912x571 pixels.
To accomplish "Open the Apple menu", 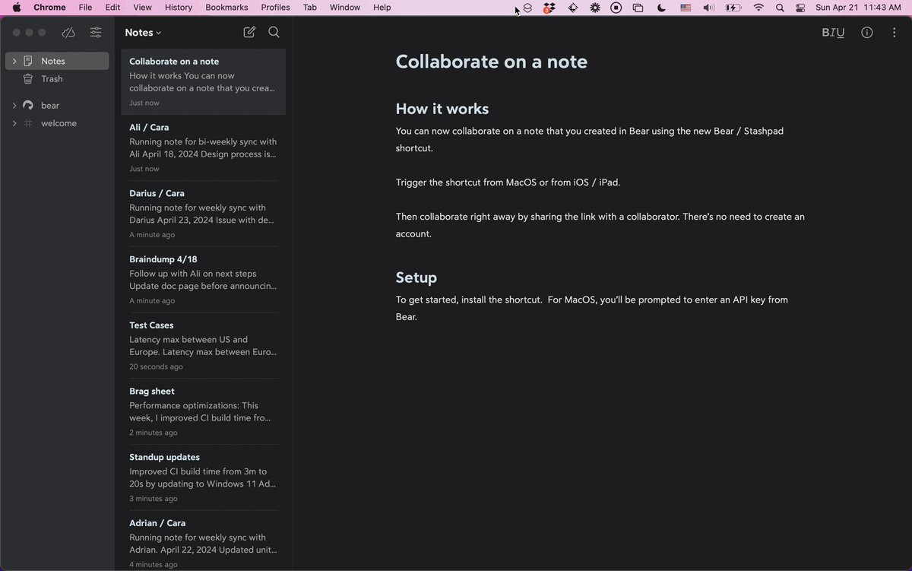I will [x=16, y=8].
